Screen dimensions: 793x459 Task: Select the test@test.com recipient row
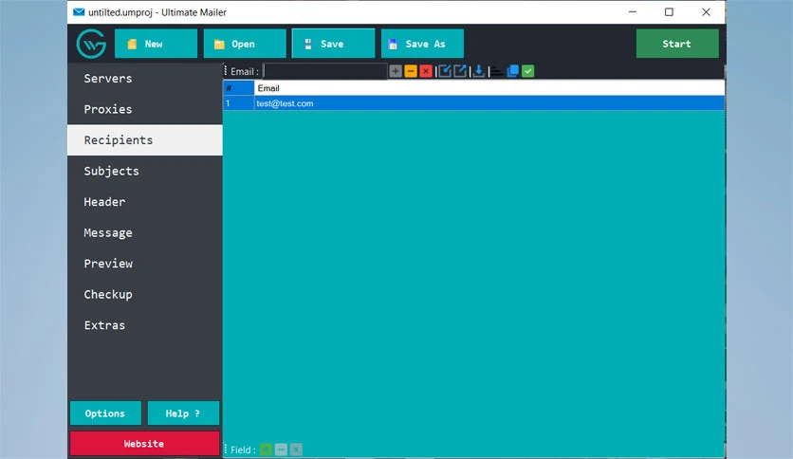tap(474, 103)
